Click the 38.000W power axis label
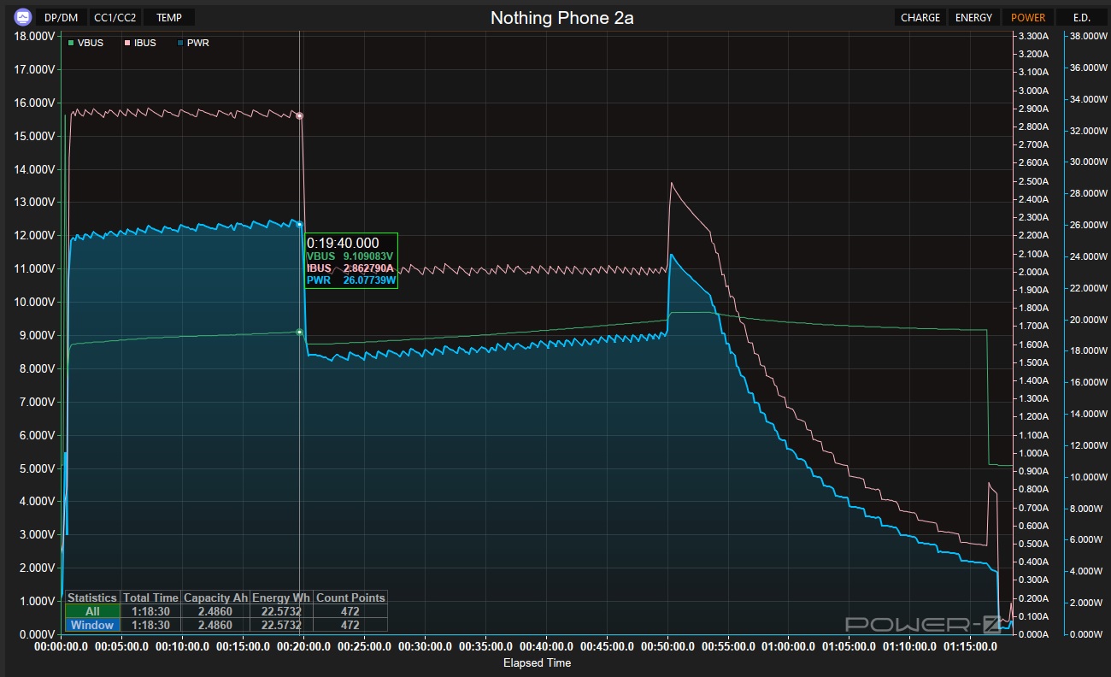This screenshot has width=1111, height=677. tap(1088, 37)
